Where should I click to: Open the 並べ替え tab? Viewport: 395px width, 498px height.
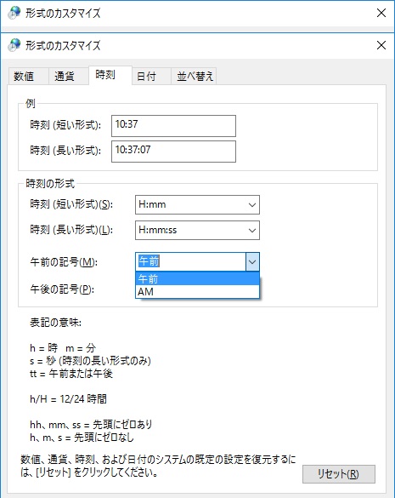194,77
